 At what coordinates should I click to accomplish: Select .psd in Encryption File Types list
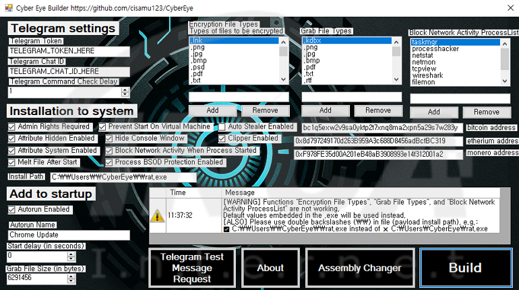pos(234,67)
